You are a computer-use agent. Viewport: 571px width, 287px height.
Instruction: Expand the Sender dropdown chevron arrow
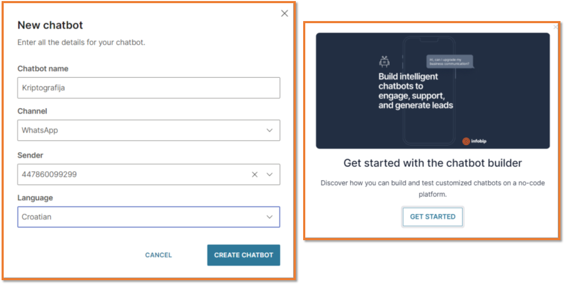[x=269, y=174]
